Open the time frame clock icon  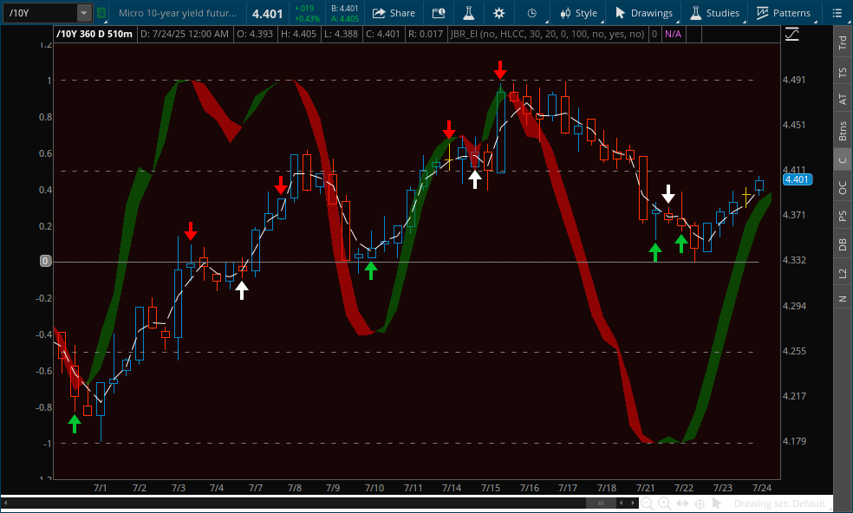pyautogui.click(x=532, y=13)
